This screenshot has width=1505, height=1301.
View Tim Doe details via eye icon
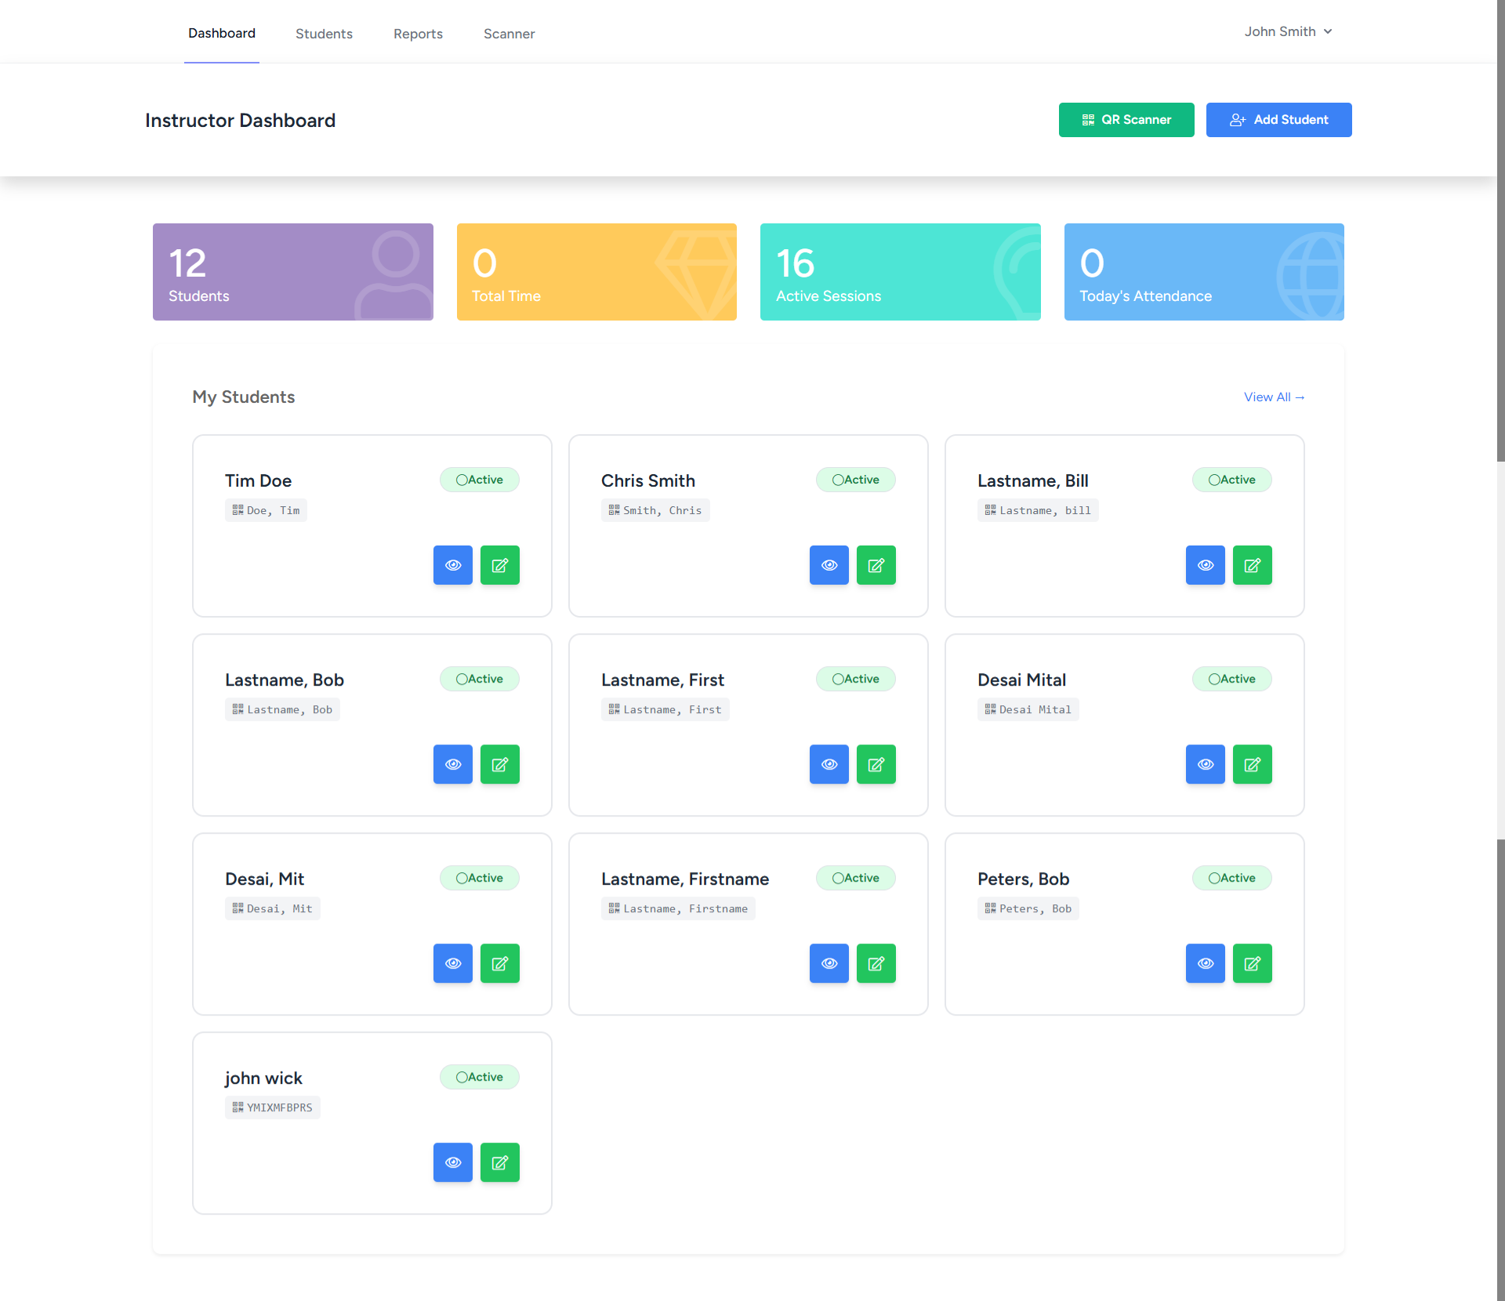[452, 565]
